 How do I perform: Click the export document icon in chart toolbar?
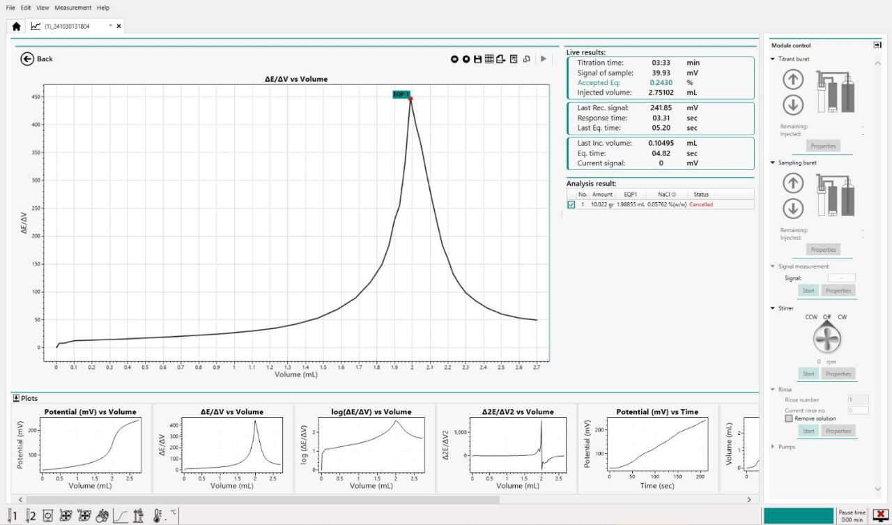click(x=500, y=59)
